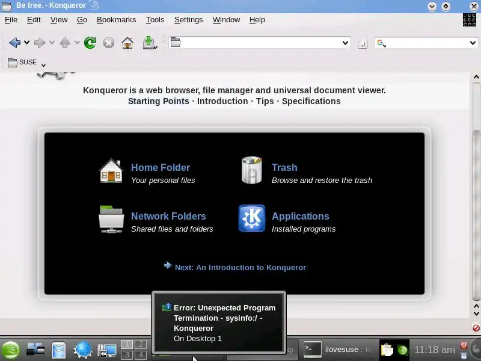Open the Applications link
The image size is (481, 361).
pyautogui.click(x=300, y=216)
